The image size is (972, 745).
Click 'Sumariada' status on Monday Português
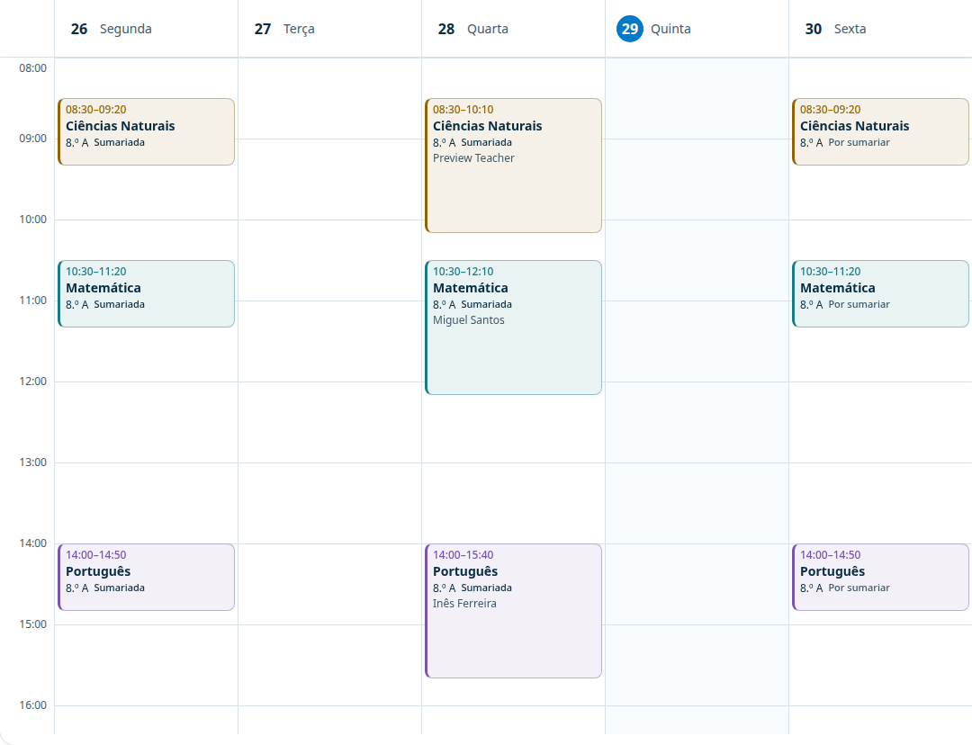point(119,588)
